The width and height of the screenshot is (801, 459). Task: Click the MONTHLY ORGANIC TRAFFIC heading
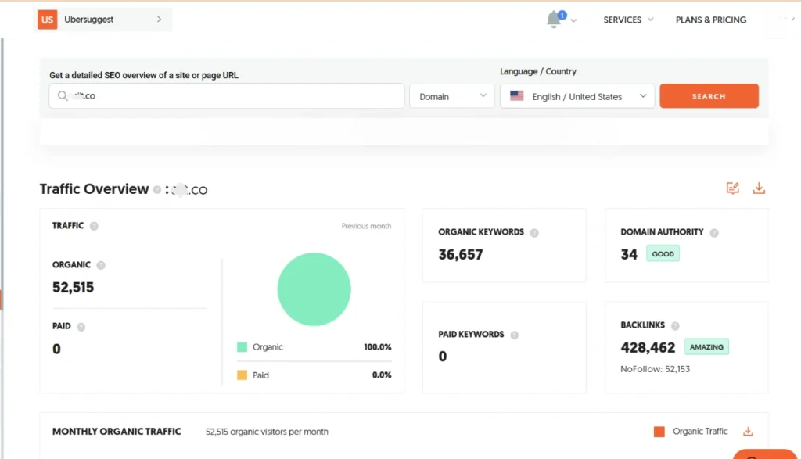click(x=117, y=432)
